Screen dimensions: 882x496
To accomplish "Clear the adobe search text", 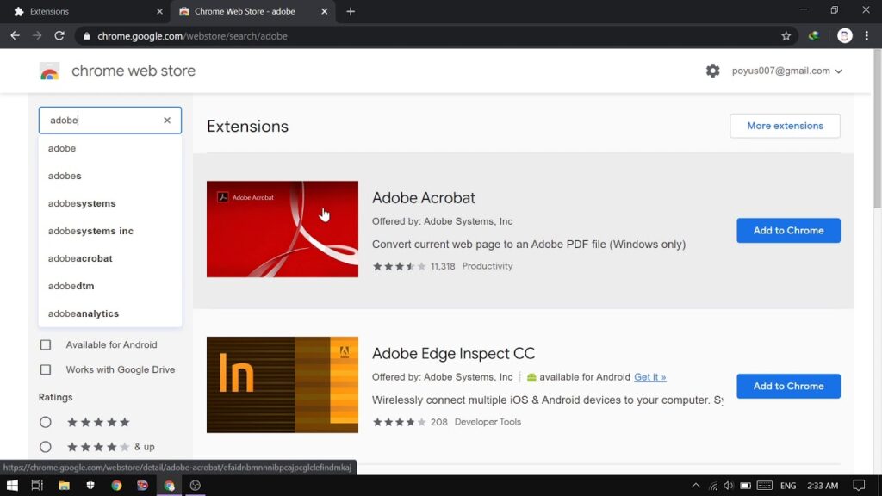I will pos(167,121).
